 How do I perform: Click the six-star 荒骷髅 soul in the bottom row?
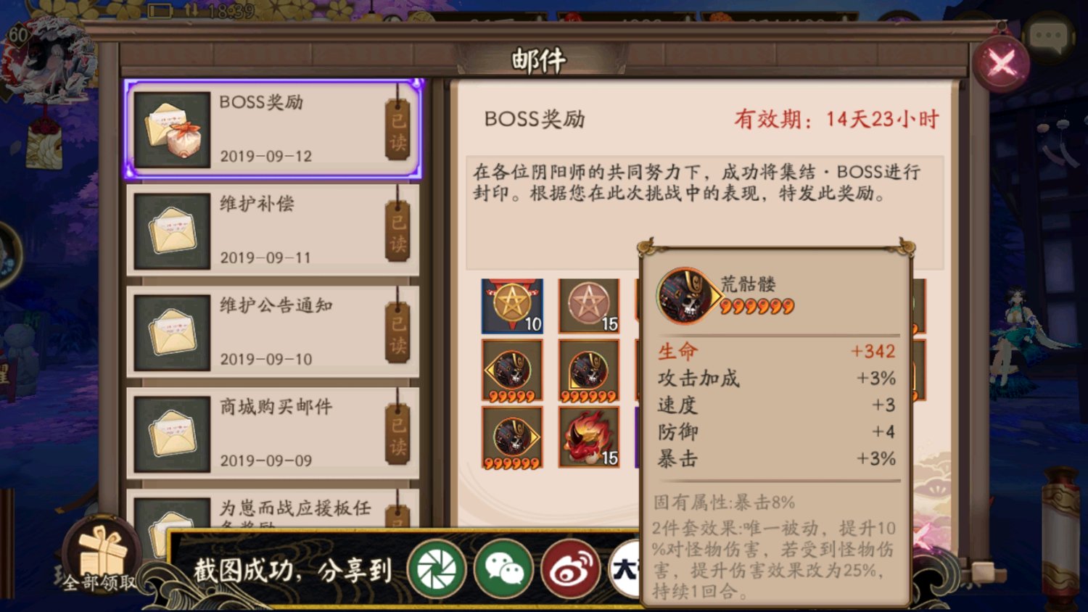pyautogui.click(x=512, y=437)
